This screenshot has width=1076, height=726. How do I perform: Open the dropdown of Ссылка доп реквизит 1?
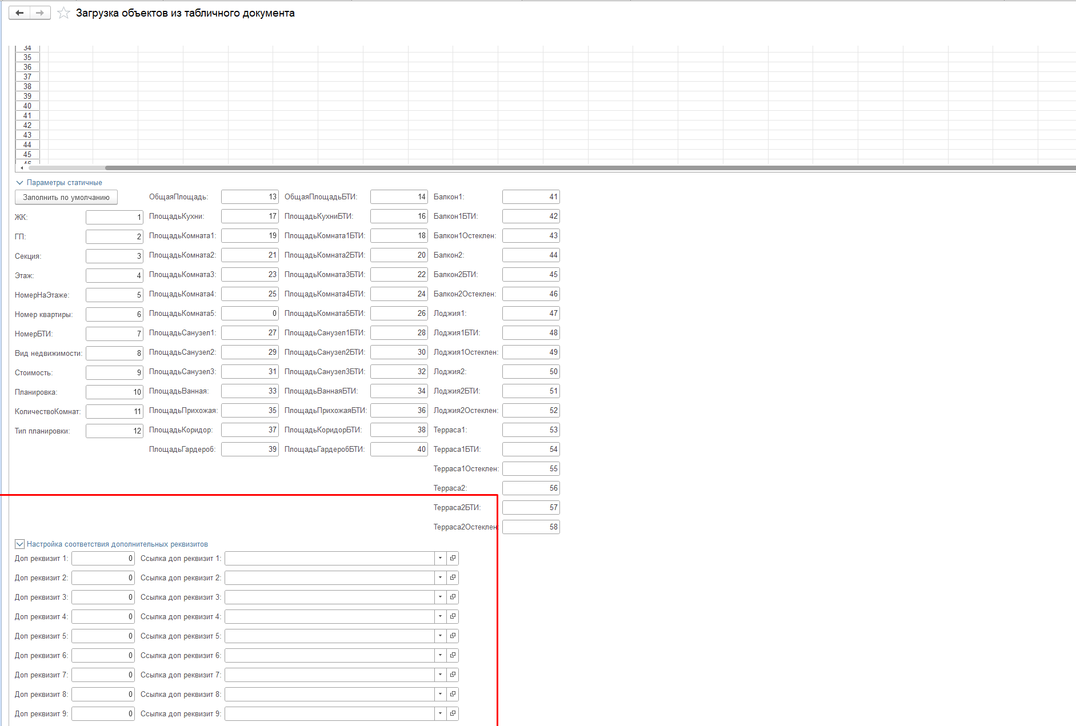tap(440, 558)
